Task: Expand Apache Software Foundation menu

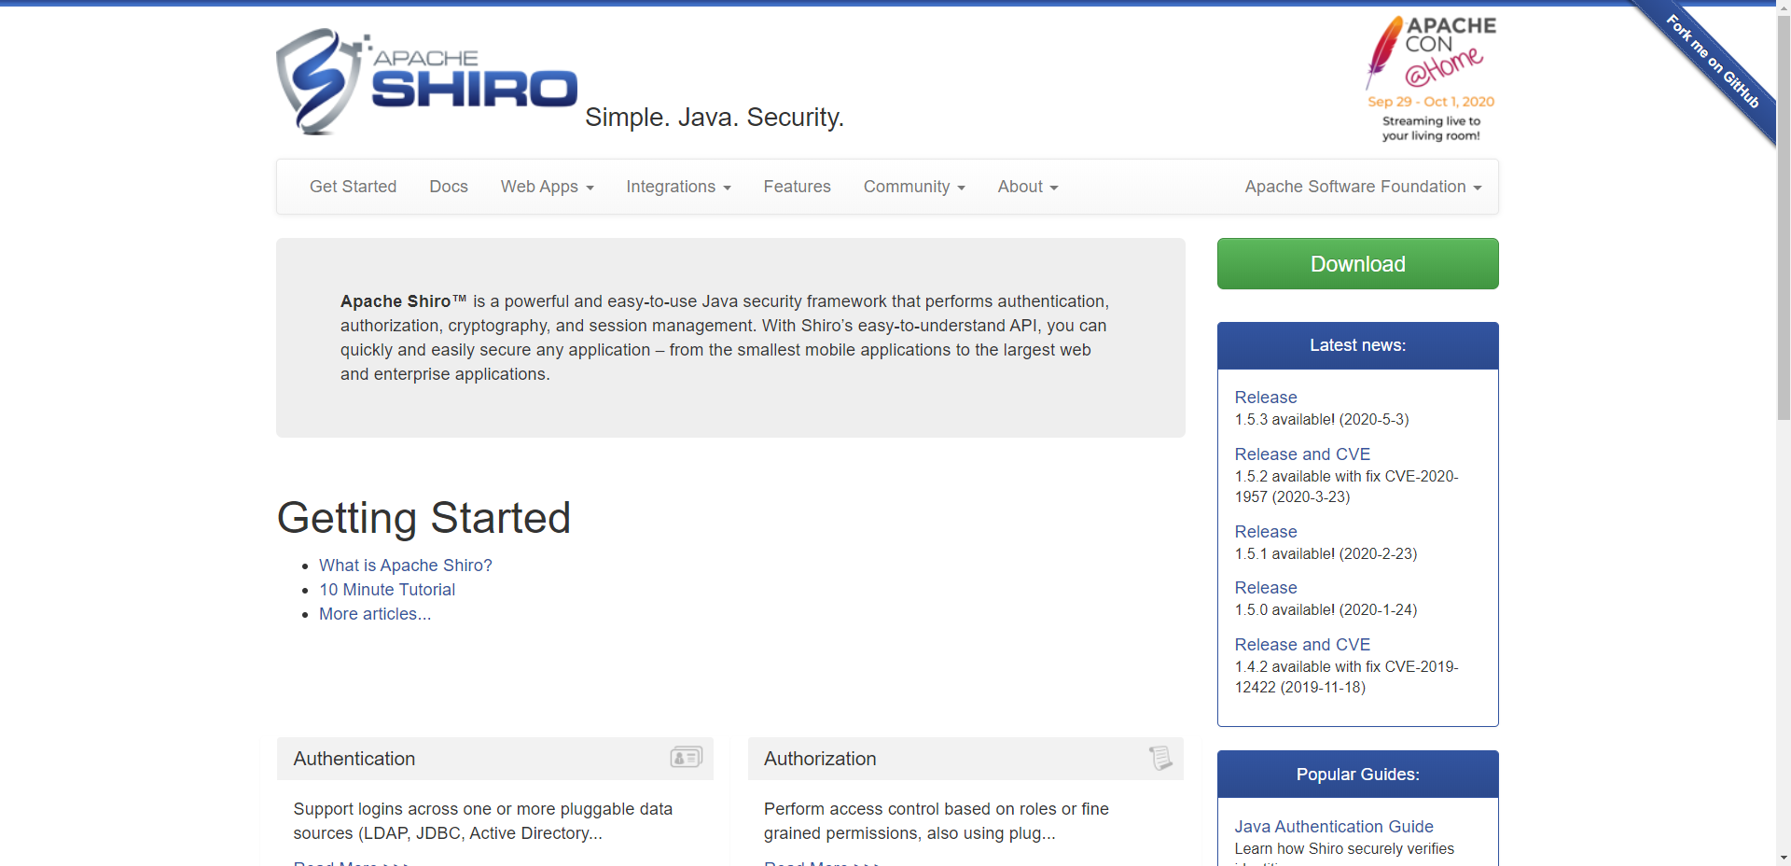Action: pos(1362,187)
